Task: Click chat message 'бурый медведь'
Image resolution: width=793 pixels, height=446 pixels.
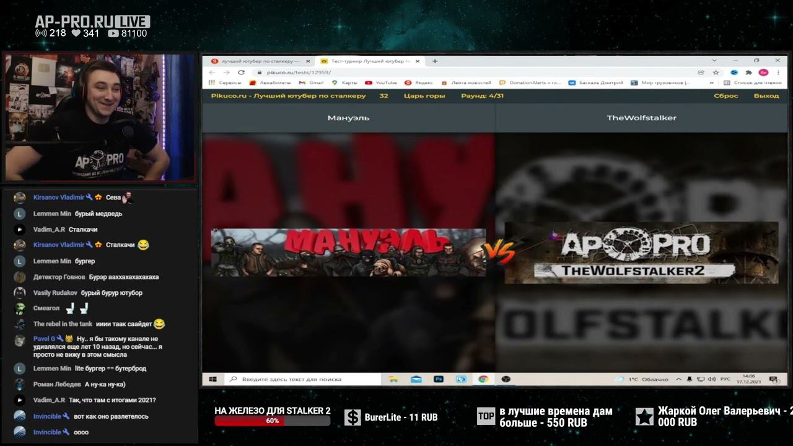Action: [x=99, y=214]
